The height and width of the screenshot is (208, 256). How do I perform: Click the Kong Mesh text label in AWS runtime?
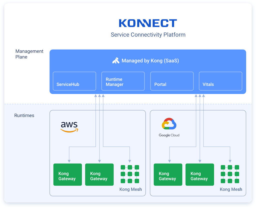[x=130, y=189]
